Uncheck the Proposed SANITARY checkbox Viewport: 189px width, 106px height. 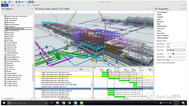pyautogui.click(x=5, y=57)
